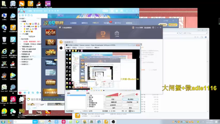Open 在线客服 in 09 platform navigation
Screen dimensions: 220x124
click(x=73, y=23)
